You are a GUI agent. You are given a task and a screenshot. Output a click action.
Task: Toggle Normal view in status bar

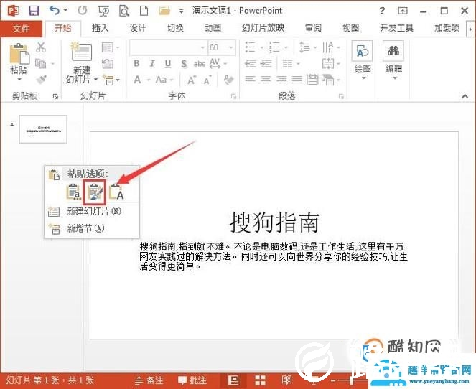click(233, 380)
